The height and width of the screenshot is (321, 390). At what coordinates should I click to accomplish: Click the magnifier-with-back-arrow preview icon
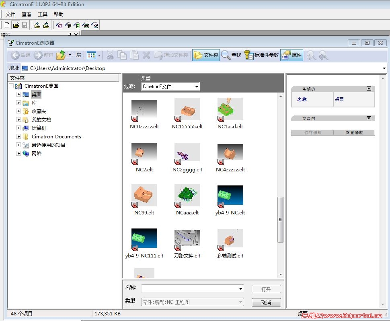coord(323,55)
